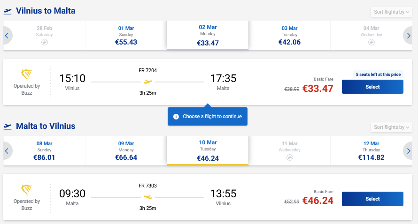Click the Ryanair harp logo on FR 7204

(x=27, y=75)
